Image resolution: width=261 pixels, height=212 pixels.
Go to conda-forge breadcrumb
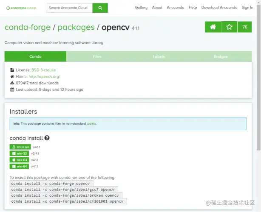point(28,27)
